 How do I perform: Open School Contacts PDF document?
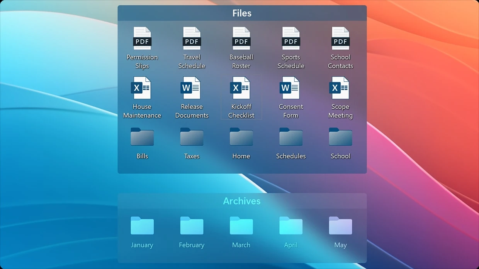point(340,39)
